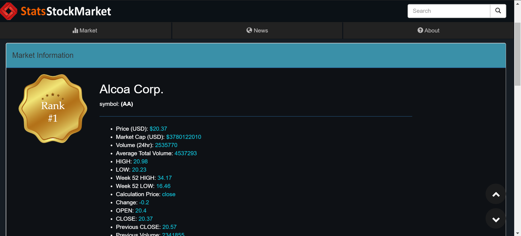Open the News tab
521x236 pixels.
[257, 31]
